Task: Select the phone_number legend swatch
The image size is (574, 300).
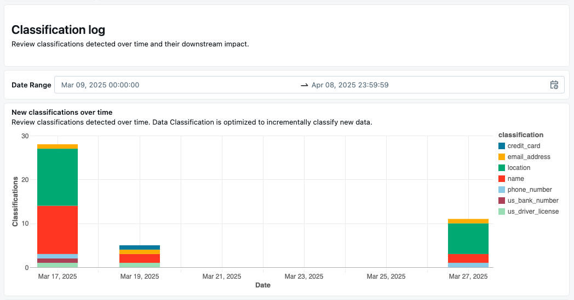Action: [502, 190]
